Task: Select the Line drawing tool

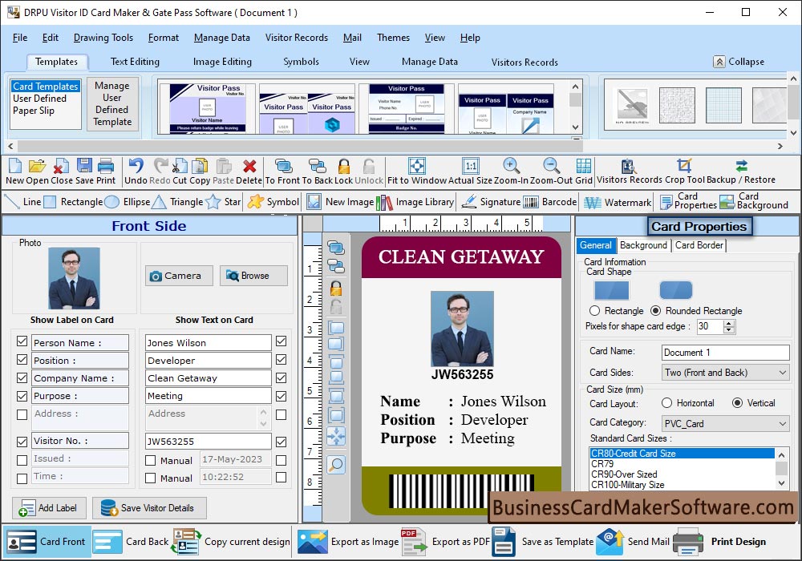Action: pyautogui.click(x=22, y=202)
